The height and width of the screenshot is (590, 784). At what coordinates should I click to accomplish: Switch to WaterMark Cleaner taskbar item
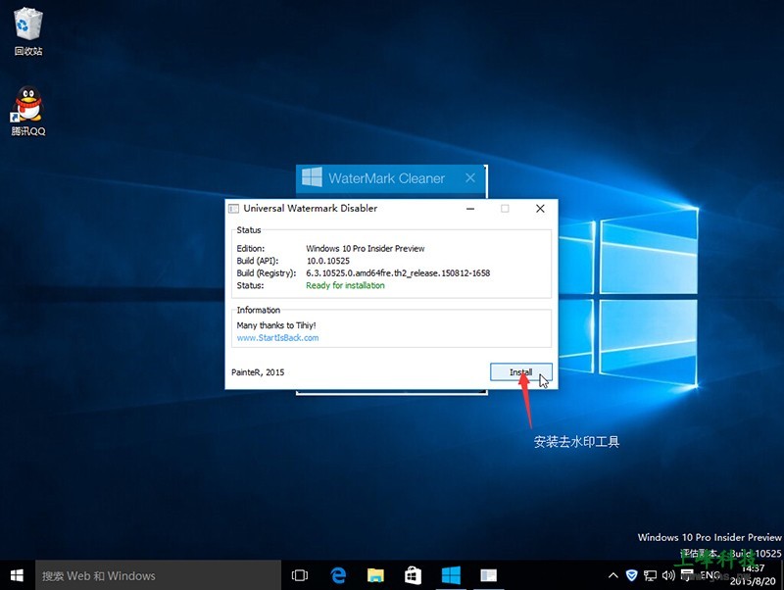450,575
